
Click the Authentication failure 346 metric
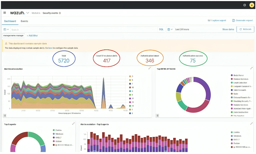(x=150, y=58)
